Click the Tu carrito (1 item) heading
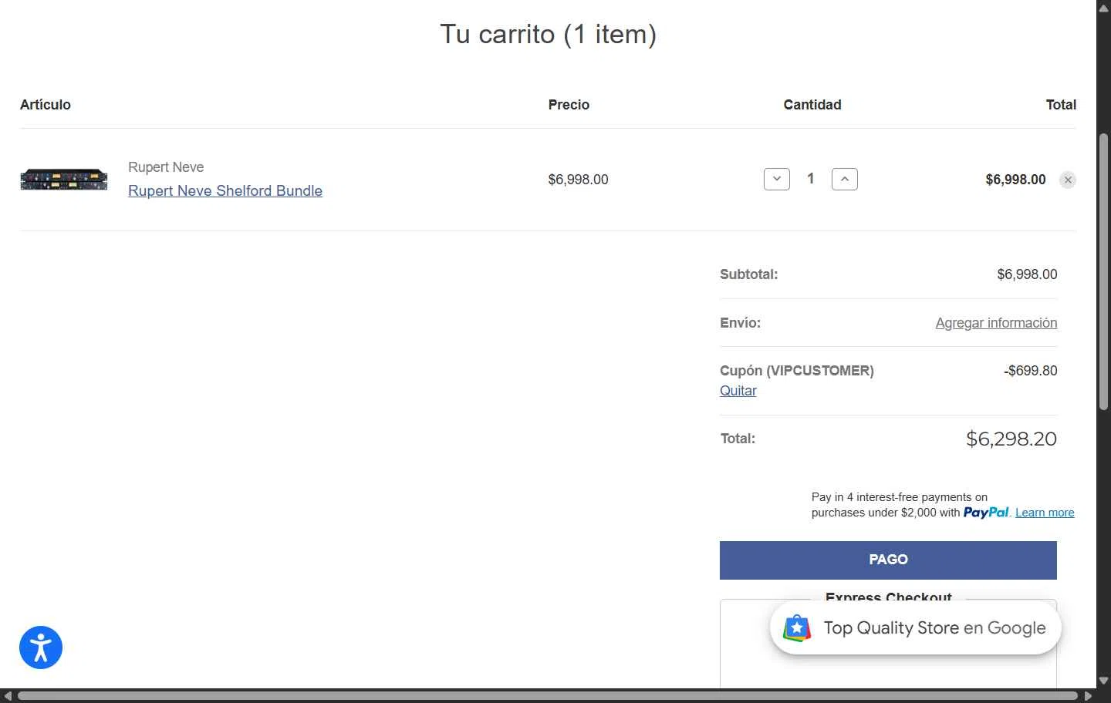1111x703 pixels. click(548, 34)
